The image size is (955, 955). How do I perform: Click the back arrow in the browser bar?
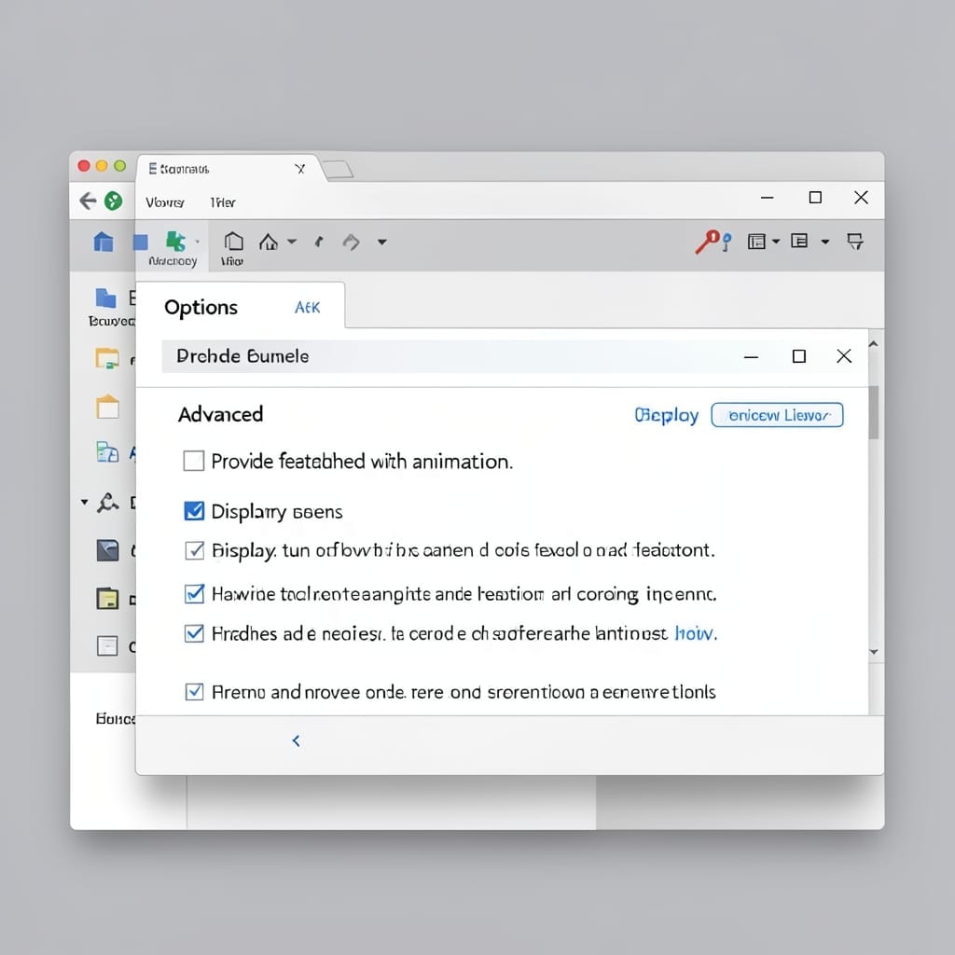[89, 201]
